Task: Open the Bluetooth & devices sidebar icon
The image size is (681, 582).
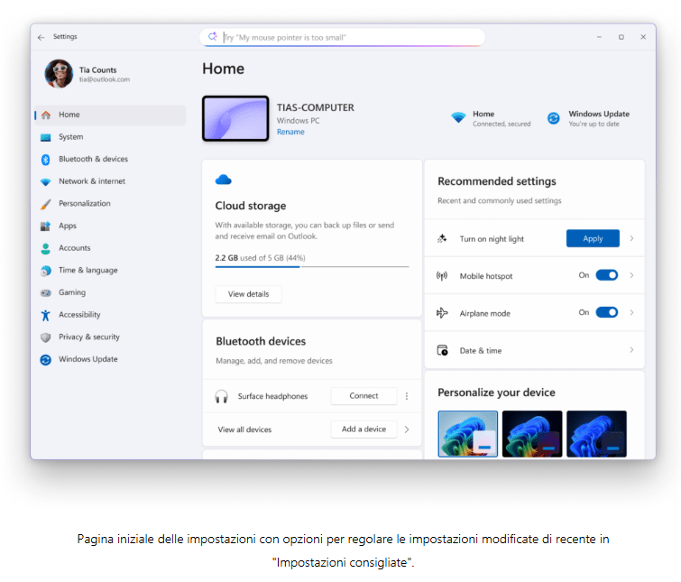Action: click(45, 160)
